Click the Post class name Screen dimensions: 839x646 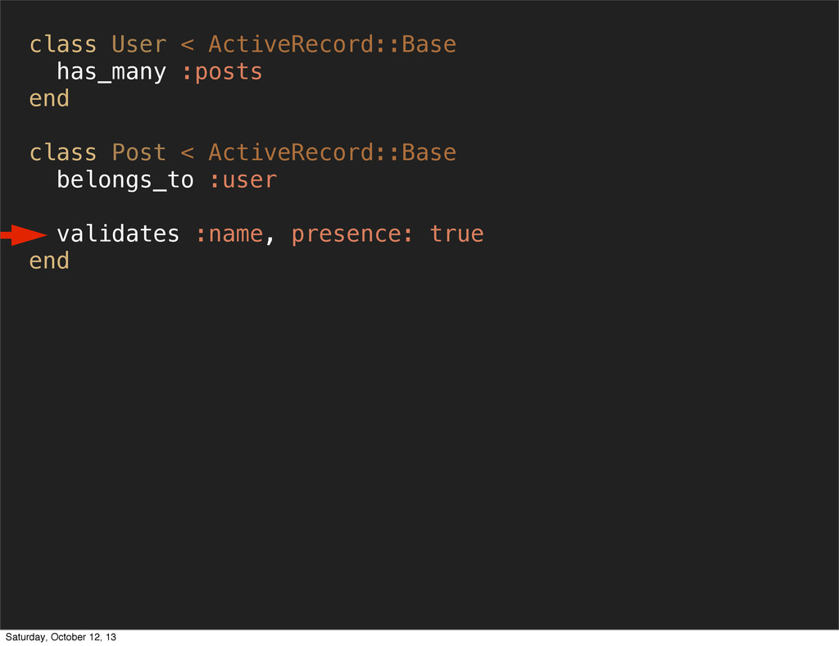click(139, 152)
